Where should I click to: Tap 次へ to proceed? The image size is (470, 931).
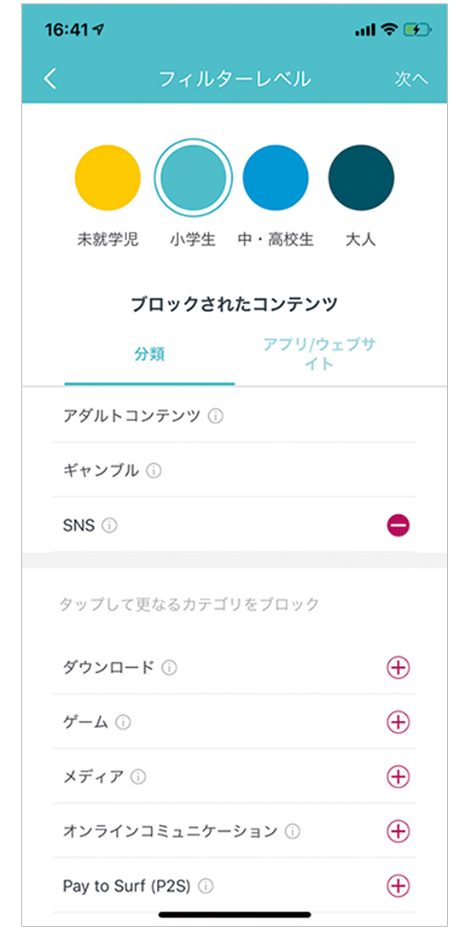coord(411,79)
